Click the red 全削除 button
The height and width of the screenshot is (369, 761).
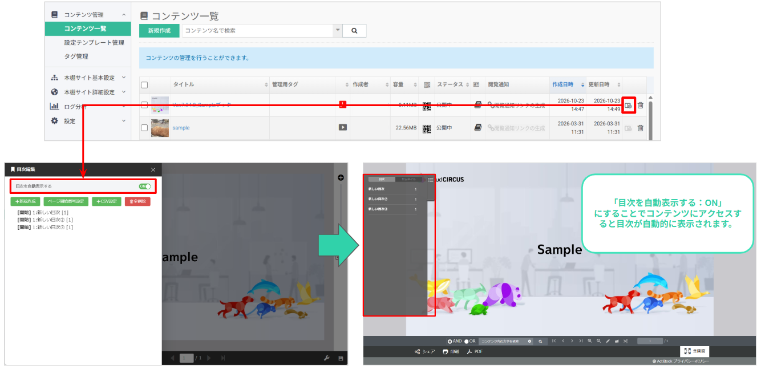point(137,201)
